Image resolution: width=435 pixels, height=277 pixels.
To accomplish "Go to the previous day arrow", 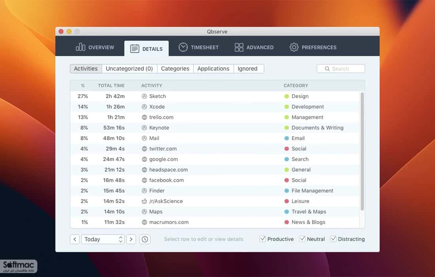I will pos(75,239).
